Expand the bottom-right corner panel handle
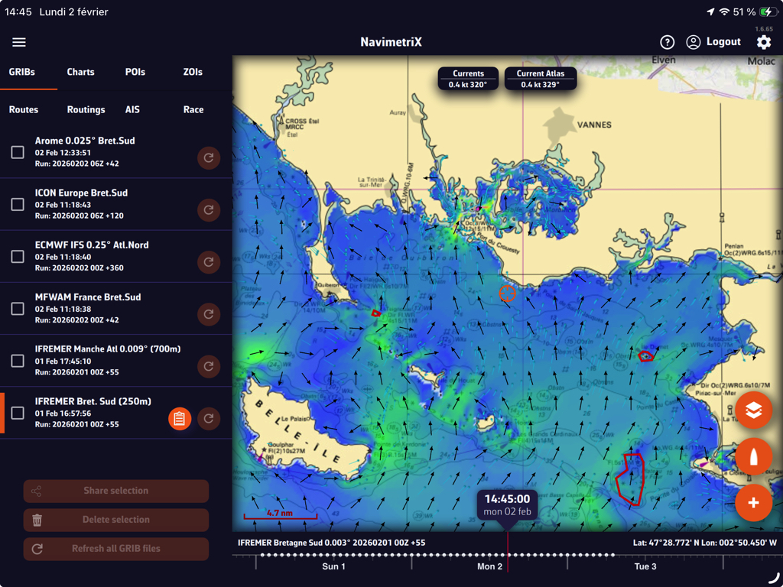783x587 pixels. click(774, 578)
